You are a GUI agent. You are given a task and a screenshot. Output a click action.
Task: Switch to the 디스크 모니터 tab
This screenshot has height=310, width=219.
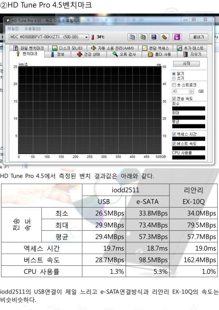pos(68,48)
